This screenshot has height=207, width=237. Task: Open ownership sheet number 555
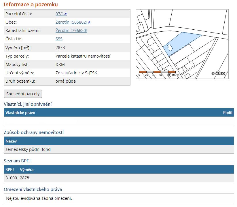click(x=59, y=39)
